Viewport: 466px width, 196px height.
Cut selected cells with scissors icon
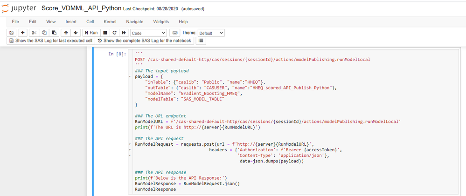(x=34, y=33)
